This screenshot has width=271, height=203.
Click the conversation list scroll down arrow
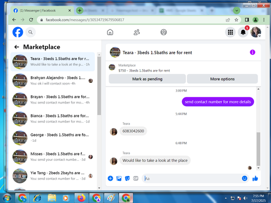pos(99,188)
